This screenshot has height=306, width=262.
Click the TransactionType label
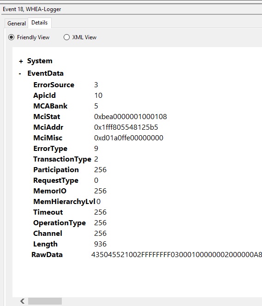pos(62,159)
